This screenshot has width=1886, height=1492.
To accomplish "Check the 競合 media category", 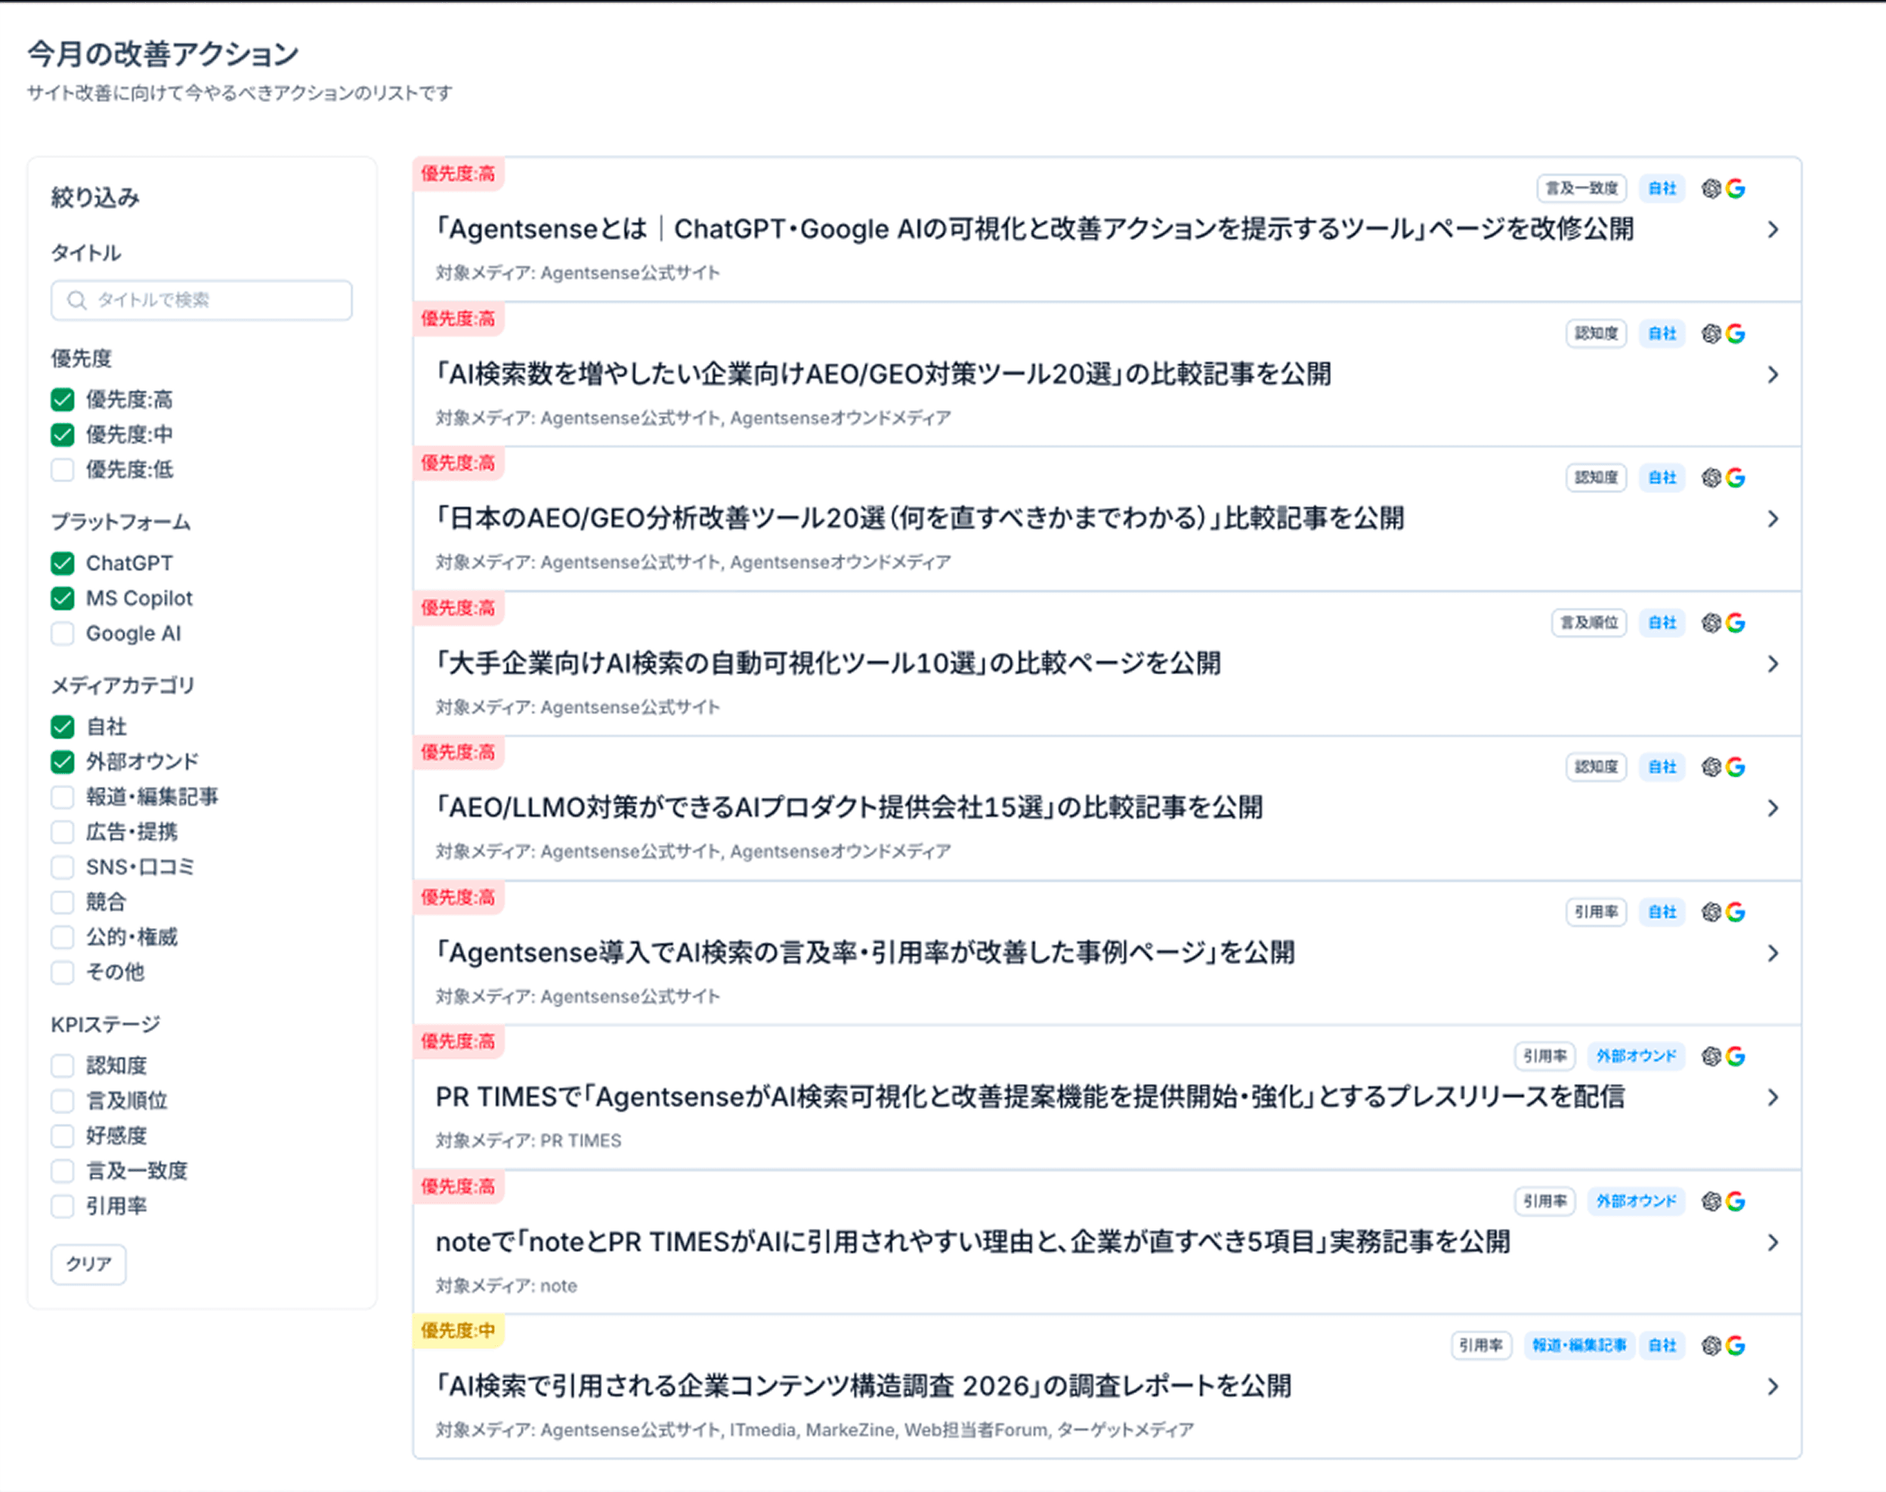I will (x=62, y=902).
